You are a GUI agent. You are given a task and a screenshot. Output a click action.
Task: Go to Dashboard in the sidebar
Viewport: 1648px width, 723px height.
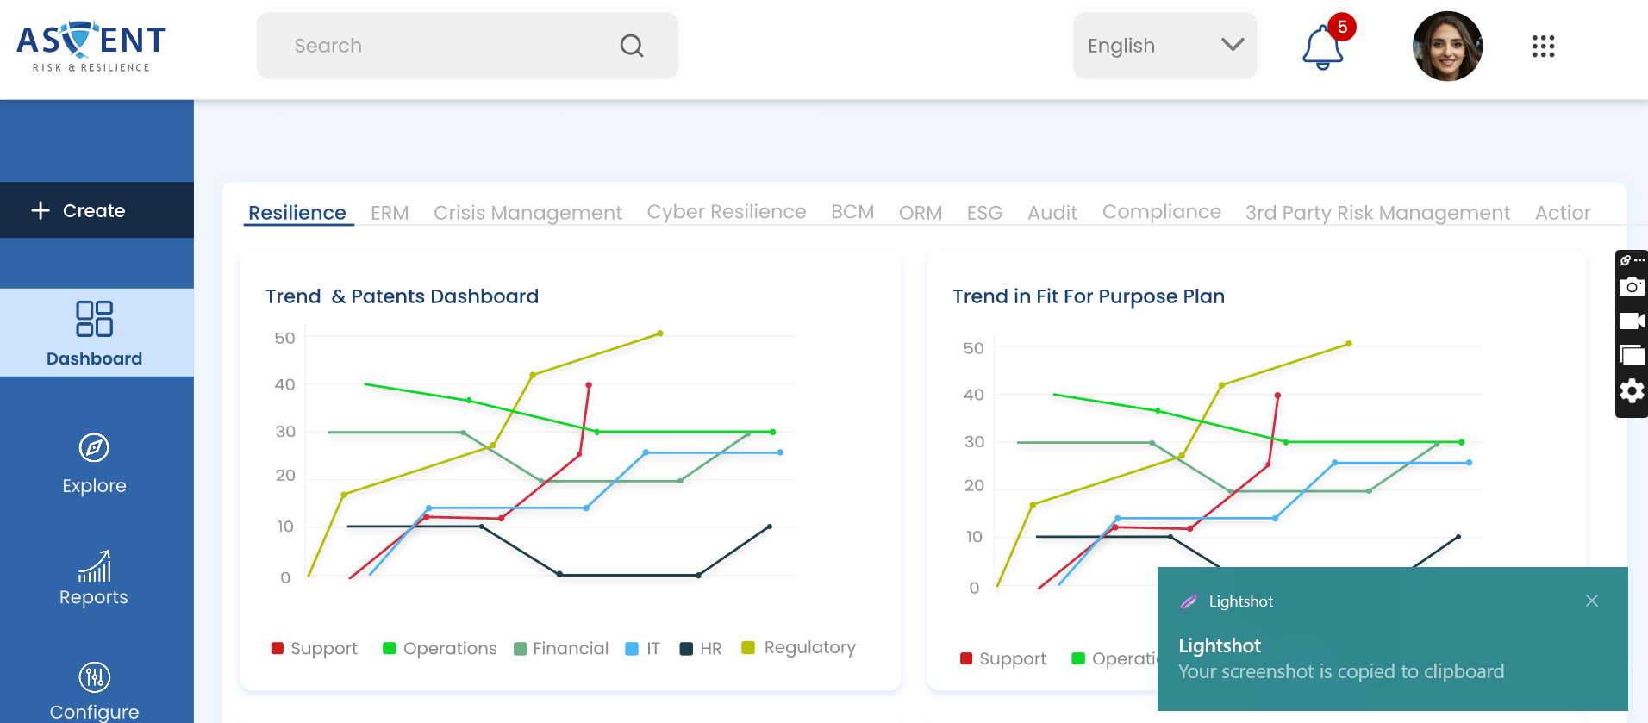click(x=94, y=333)
